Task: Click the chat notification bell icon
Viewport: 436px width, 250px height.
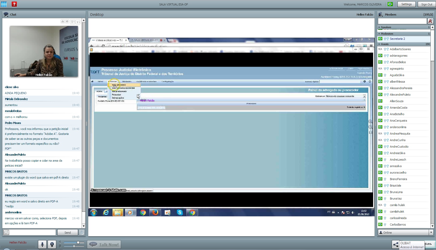Action: pyautogui.click(x=82, y=232)
